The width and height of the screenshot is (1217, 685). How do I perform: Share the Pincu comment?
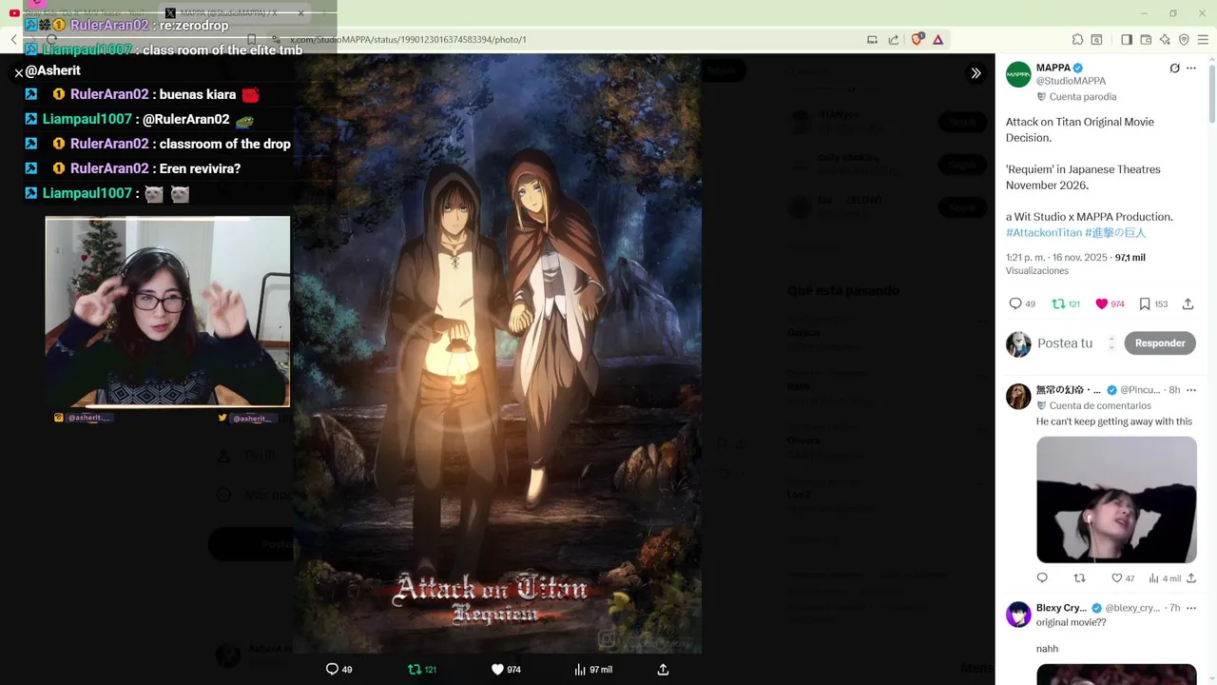[x=1190, y=578]
